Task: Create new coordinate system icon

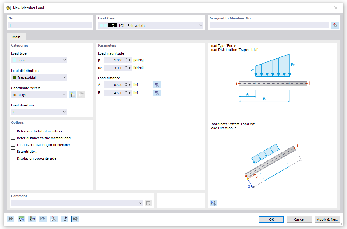Action: pos(72,95)
